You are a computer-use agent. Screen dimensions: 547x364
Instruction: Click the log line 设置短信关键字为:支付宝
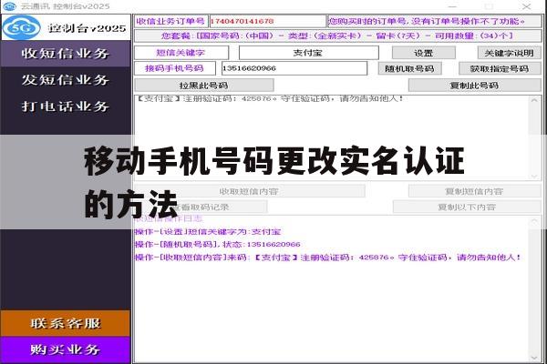coord(208,232)
